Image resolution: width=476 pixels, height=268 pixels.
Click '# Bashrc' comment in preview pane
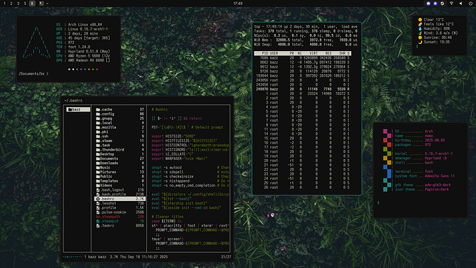click(159, 109)
